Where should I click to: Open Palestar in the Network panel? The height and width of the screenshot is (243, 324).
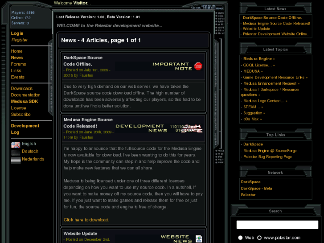point(248,195)
